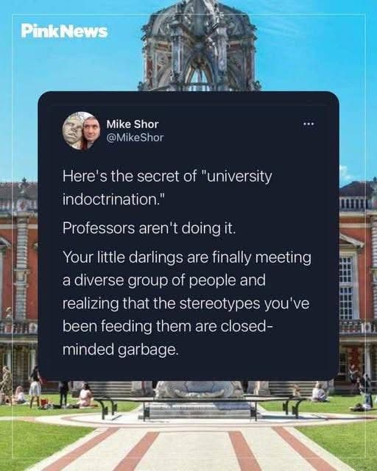Viewport: 377px width, 471px height.
Task: Click the rooftop balustrade on the right building
Action: (358, 202)
